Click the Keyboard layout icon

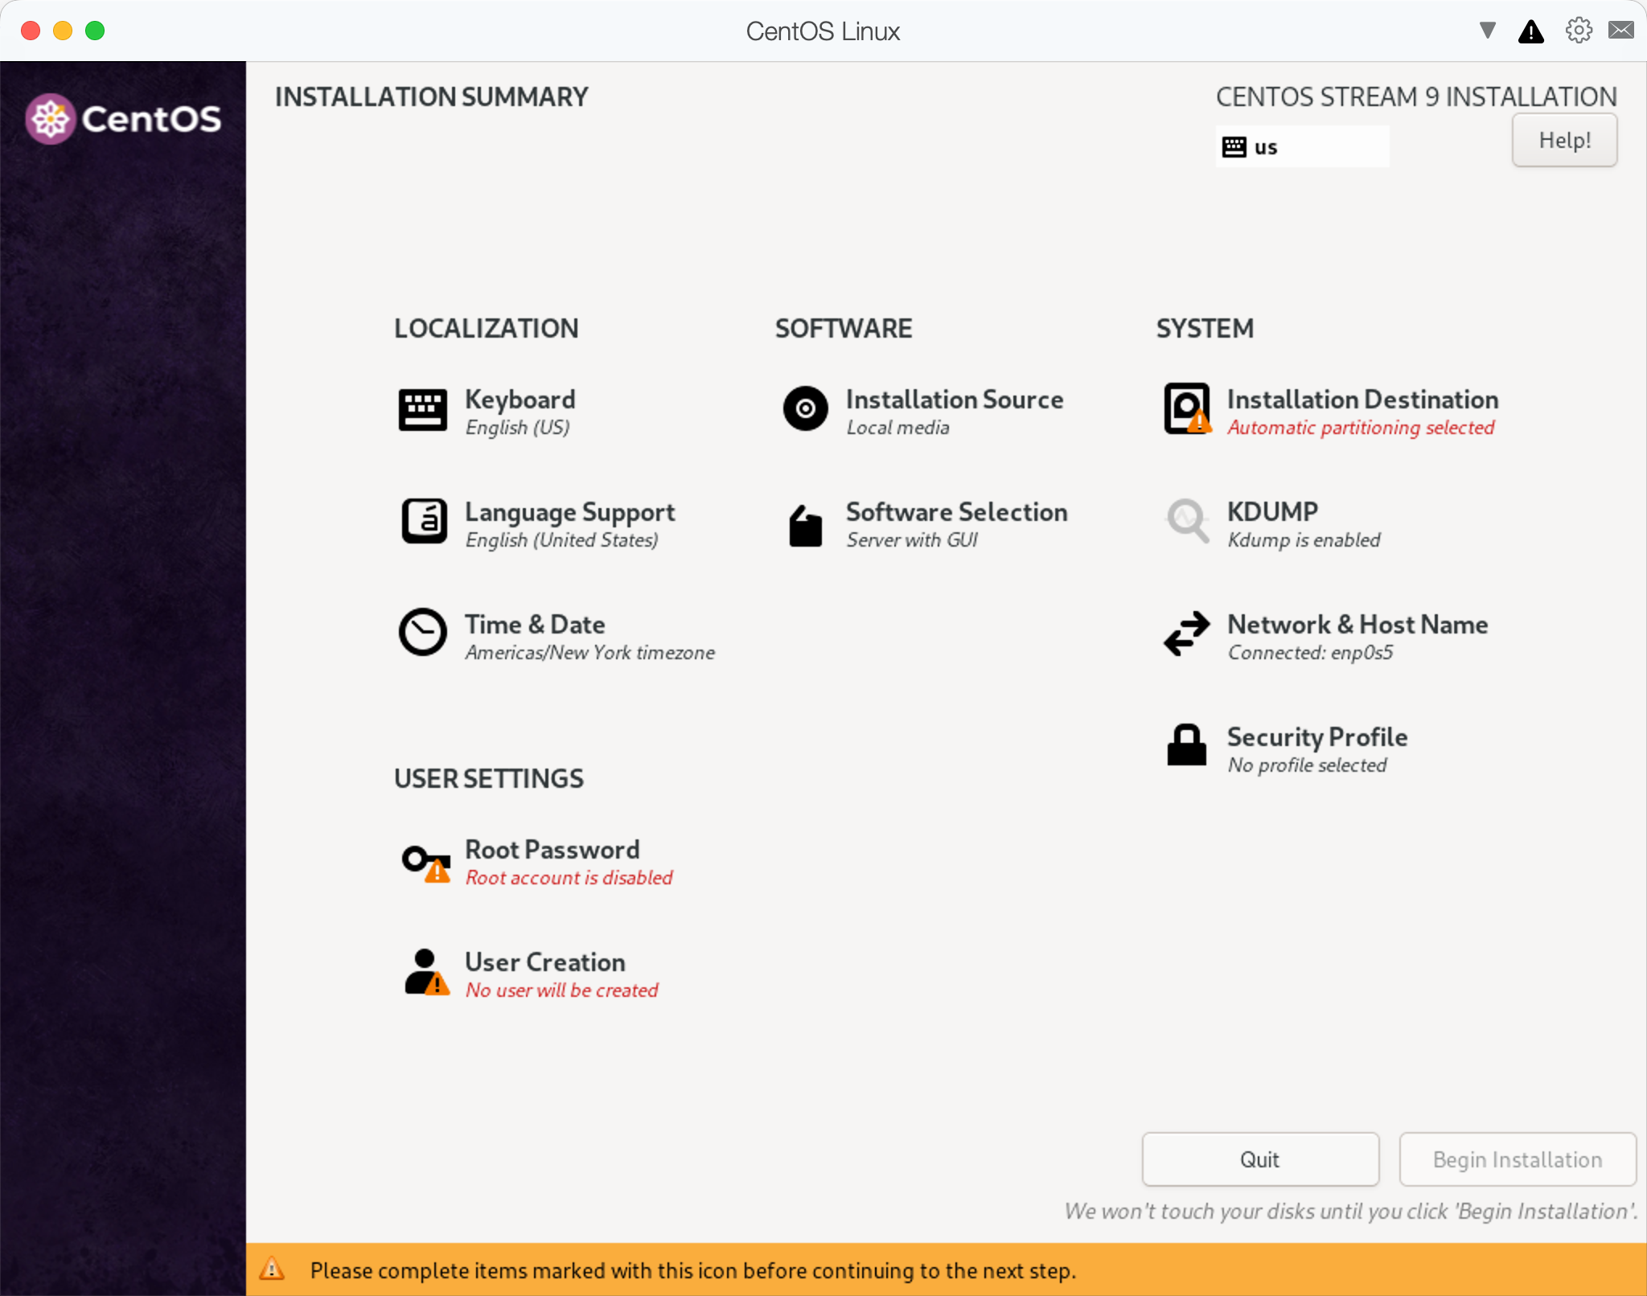[x=422, y=410]
